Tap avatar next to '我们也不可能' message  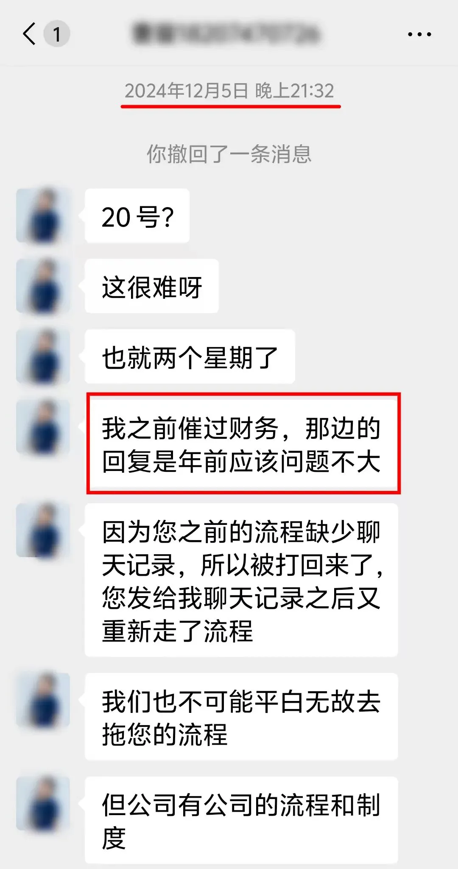point(43,700)
